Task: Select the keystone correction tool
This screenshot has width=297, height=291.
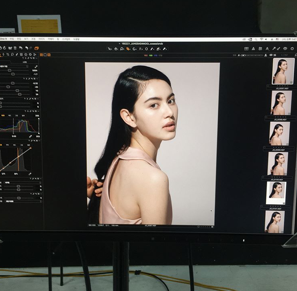Action: [141, 49]
